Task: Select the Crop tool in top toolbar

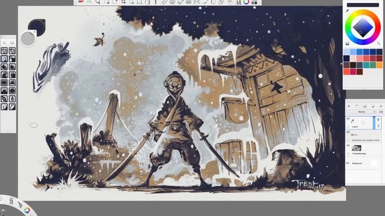Action: pyautogui.click(x=124, y=2)
